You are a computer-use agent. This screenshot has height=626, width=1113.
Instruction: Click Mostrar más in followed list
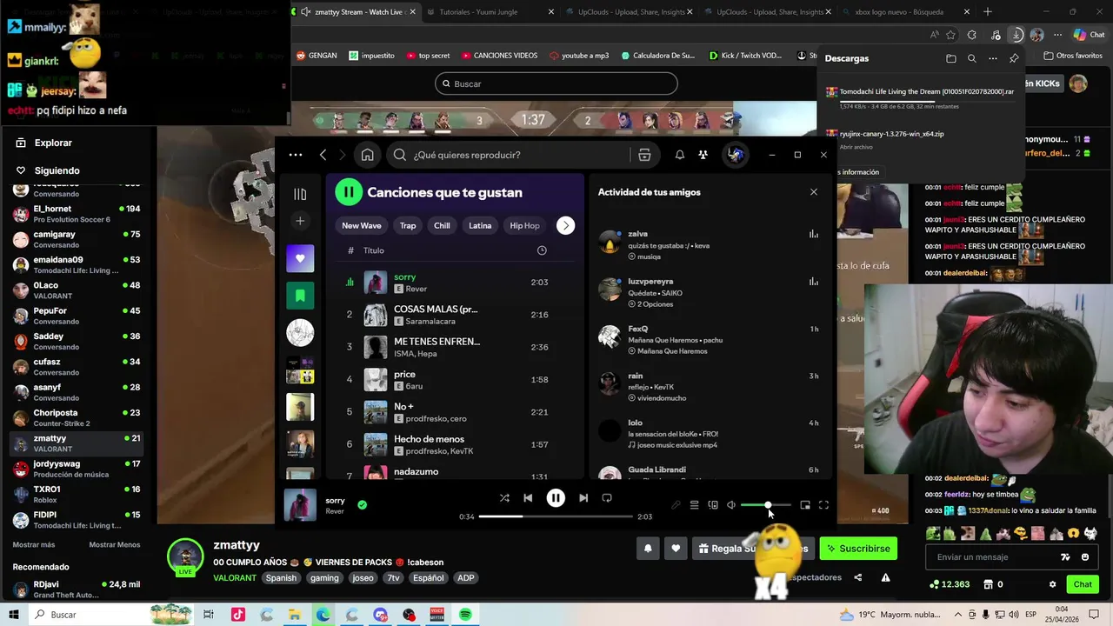tap(34, 544)
